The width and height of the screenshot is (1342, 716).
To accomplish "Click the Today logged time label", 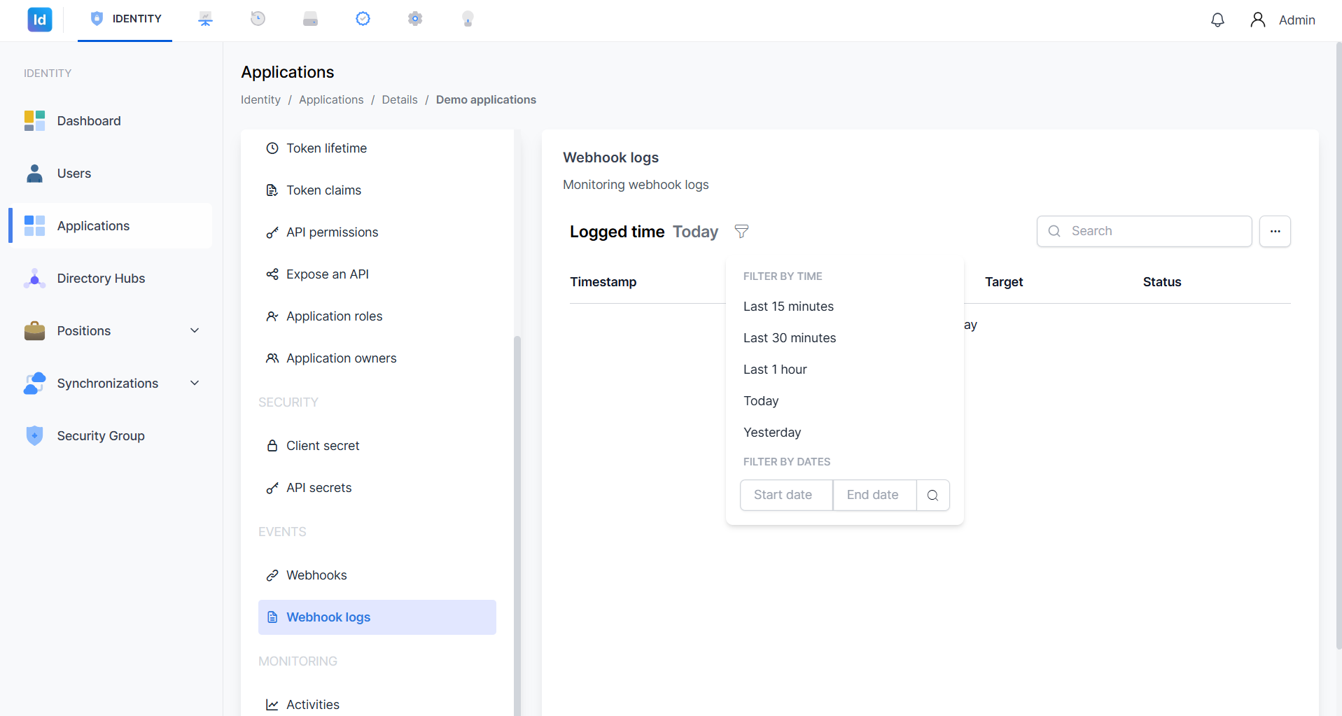I will point(695,232).
